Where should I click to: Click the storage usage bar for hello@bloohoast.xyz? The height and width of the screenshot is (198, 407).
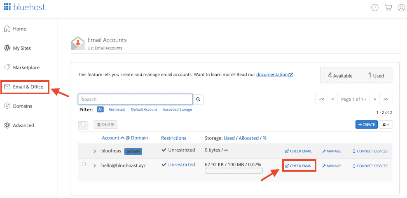point(234,171)
